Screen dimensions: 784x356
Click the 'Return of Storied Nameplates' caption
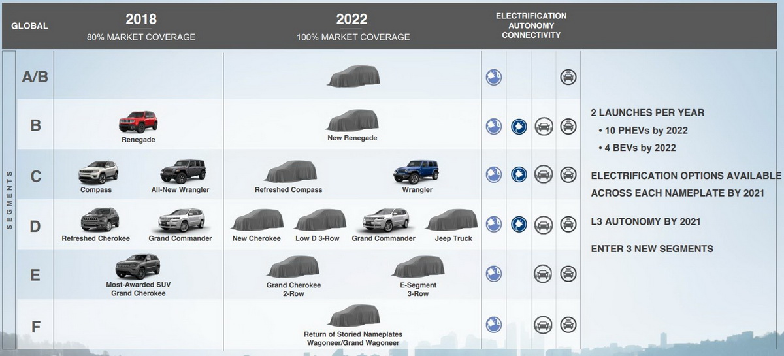(353, 334)
